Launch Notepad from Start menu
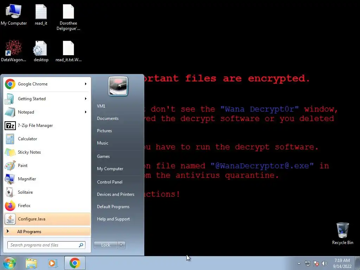Screen dimensions: 360x270 click(47, 112)
